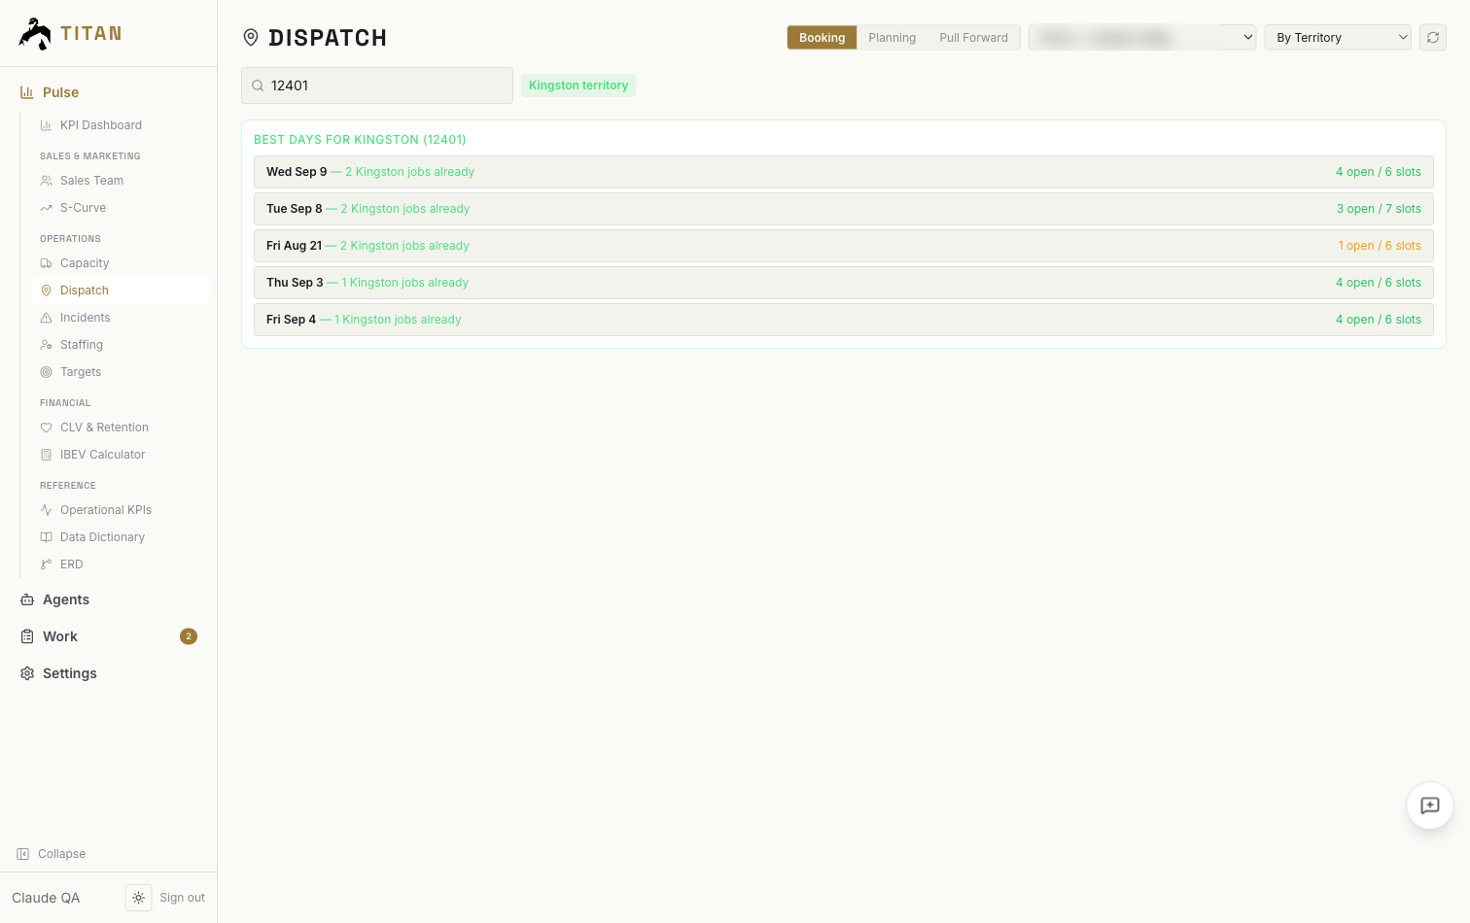Image resolution: width=1470 pixels, height=923 pixels.
Task: Click the Sign out link
Action: pos(183,898)
